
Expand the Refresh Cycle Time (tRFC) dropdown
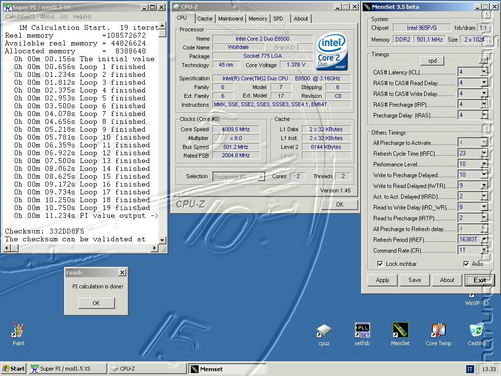pos(484,153)
